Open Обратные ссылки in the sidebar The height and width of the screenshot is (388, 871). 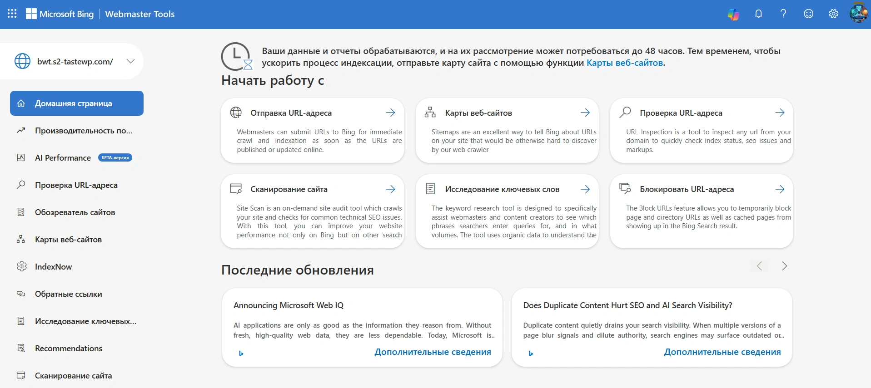pos(77,294)
